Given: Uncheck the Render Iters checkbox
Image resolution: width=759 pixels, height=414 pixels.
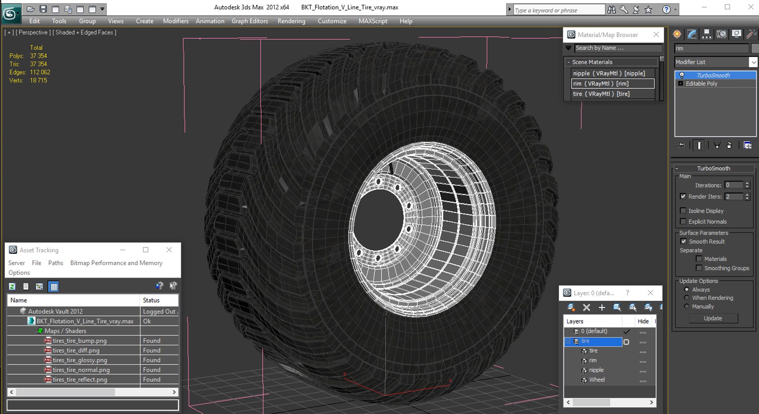Looking at the screenshot, I should [683, 196].
